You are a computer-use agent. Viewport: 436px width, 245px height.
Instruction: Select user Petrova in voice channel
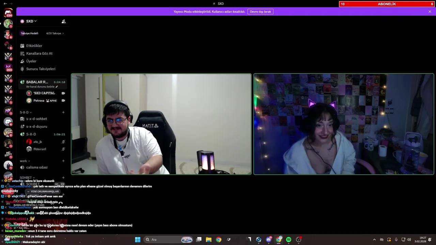pos(39,101)
